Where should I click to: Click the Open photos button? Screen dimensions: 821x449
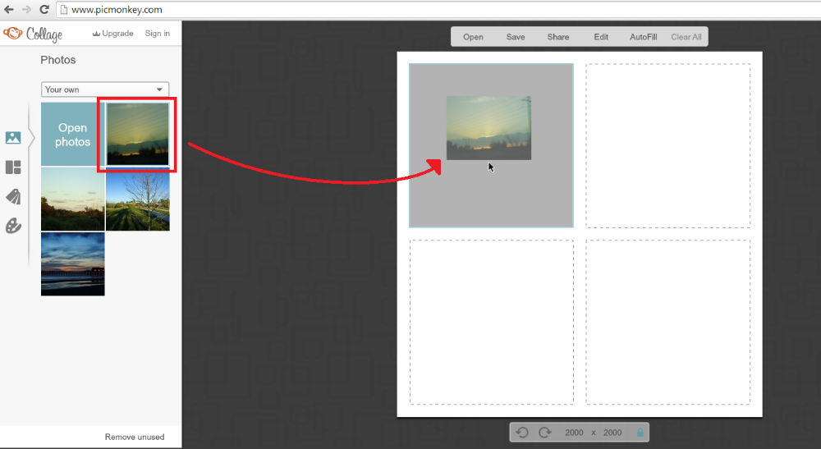tap(73, 135)
